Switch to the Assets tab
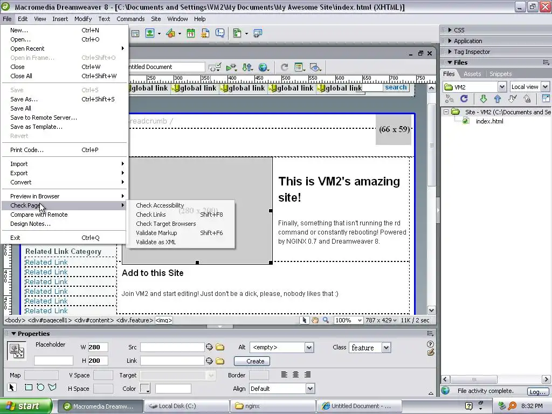Viewport: 552px width, 414px height. coord(472,74)
